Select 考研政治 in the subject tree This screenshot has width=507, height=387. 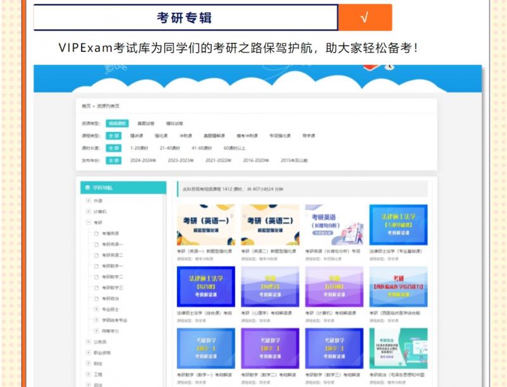tap(110, 299)
